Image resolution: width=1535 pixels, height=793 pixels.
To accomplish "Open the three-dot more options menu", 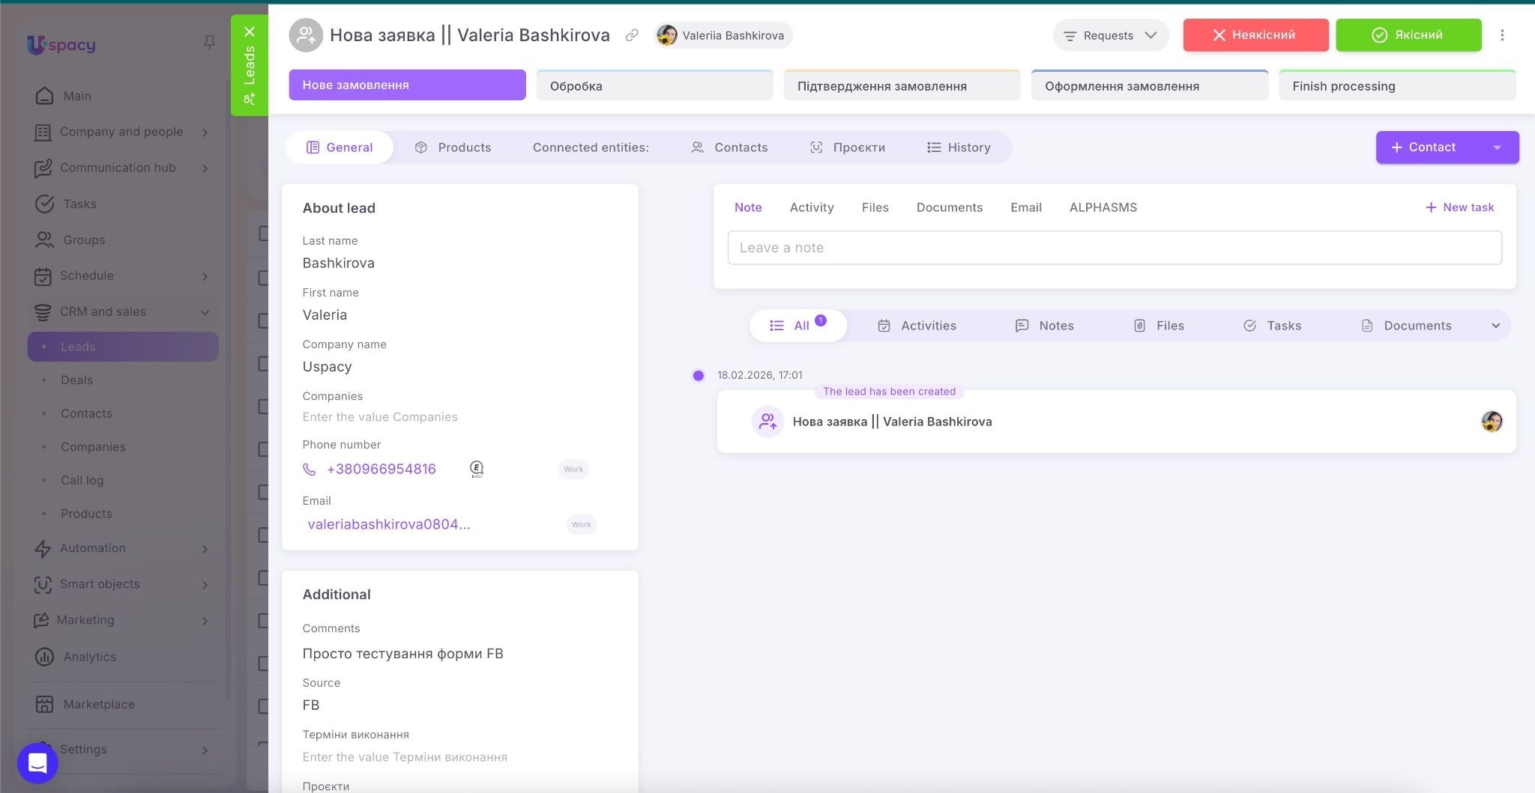I will (x=1502, y=35).
